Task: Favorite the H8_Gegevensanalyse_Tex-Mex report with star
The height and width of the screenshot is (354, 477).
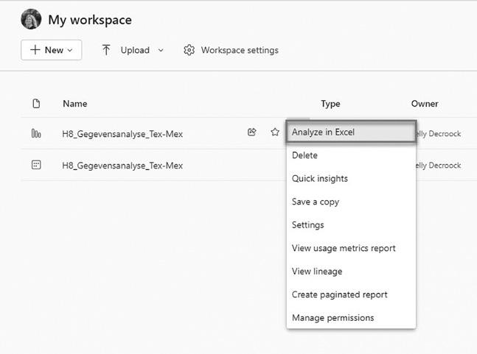Action: pos(275,132)
